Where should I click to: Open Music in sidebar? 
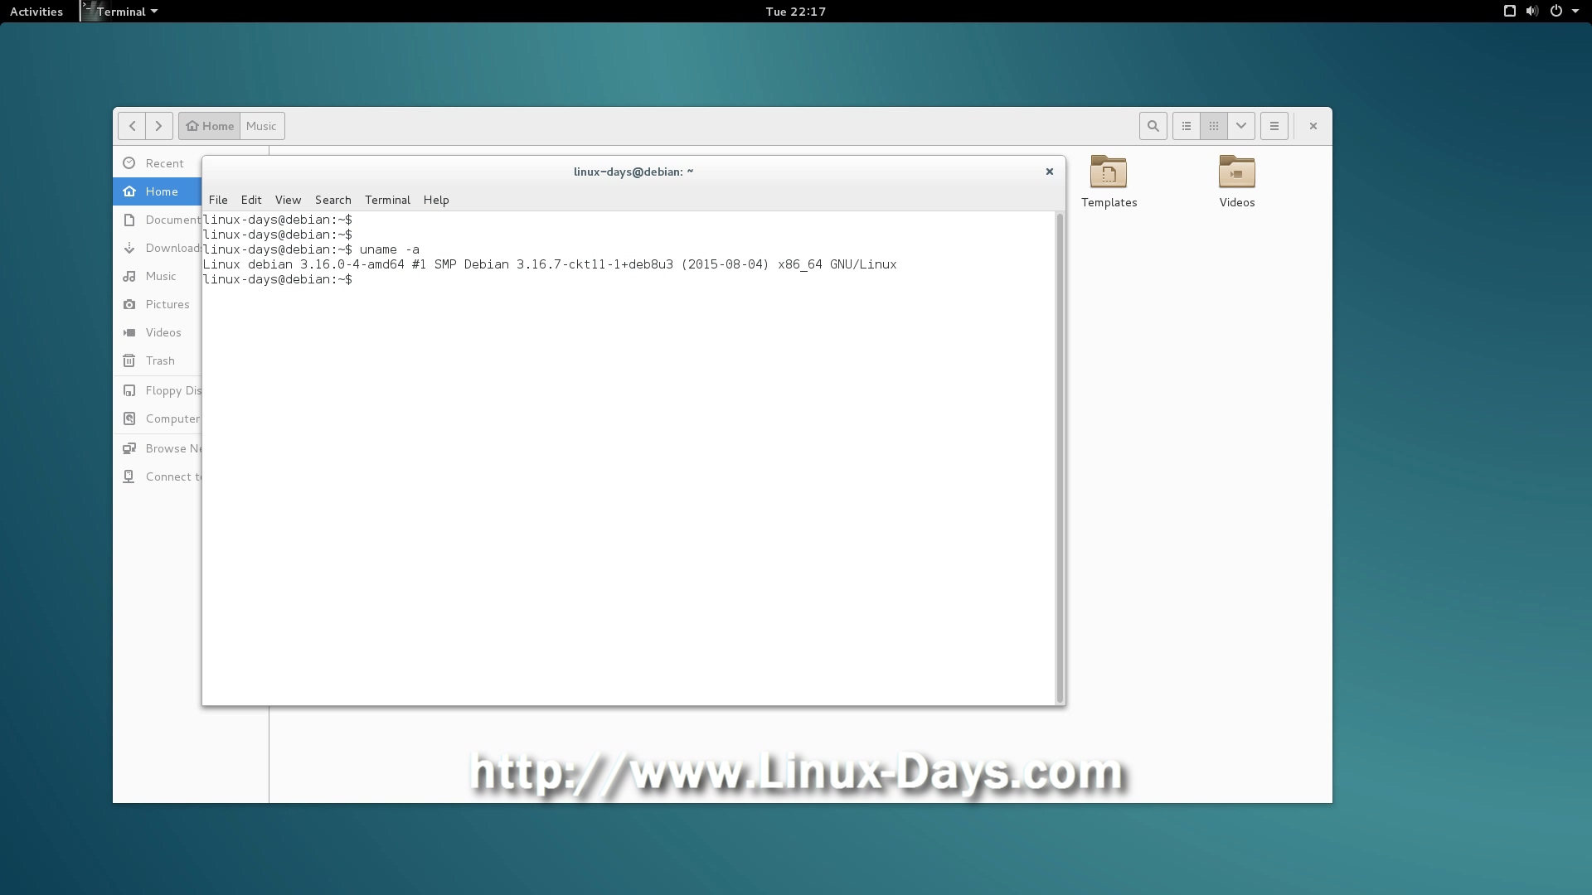[158, 276]
